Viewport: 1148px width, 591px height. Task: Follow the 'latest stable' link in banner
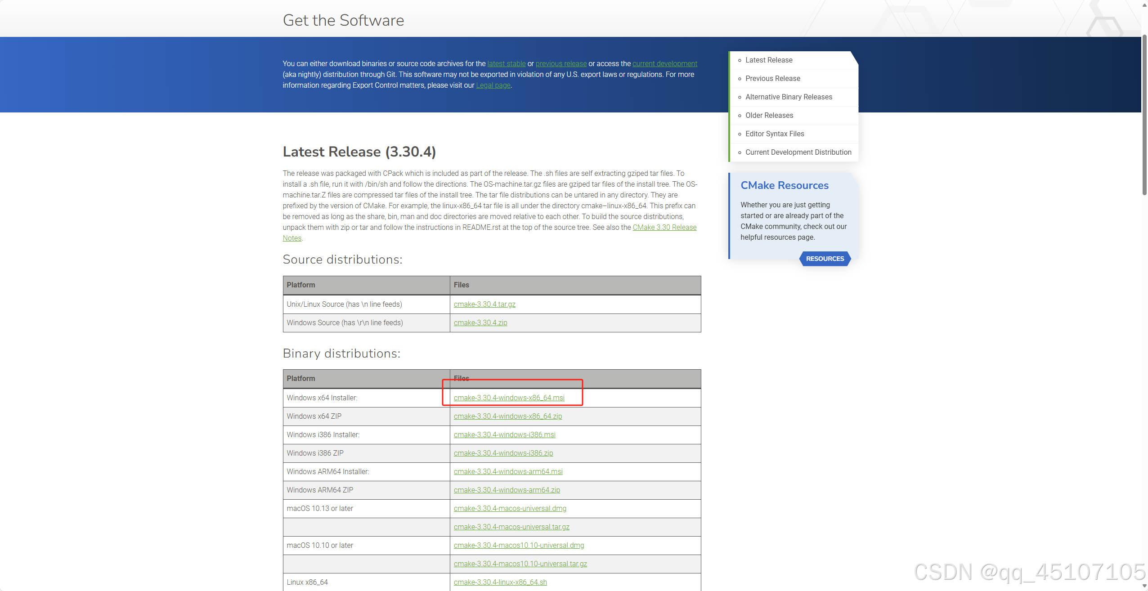tap(506, 63)
